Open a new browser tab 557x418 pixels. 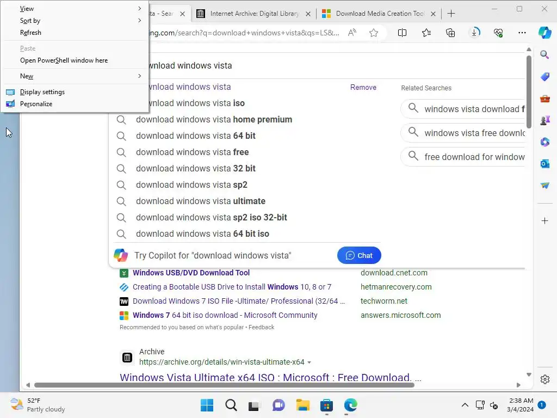pyautogui.click(x=451, y=14)
